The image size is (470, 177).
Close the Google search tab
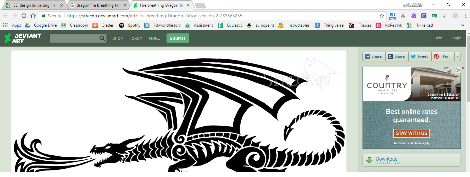(125, 5)
